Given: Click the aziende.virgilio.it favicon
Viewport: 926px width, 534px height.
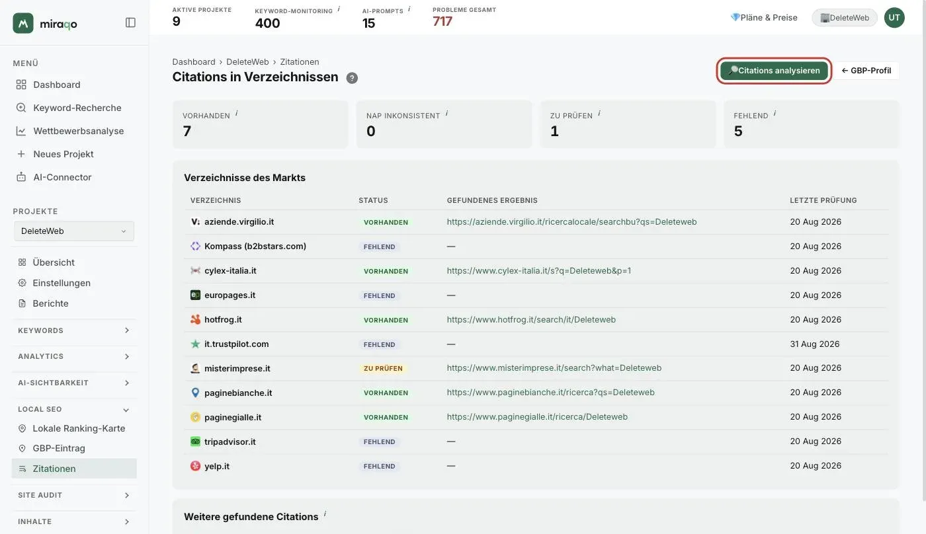Looking at the screenshot, I should coord(195,222).
